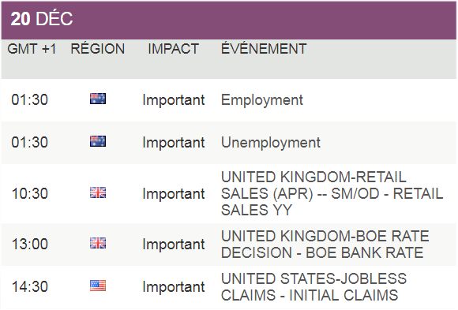Click the IMPACT column header
The image size is (458, 310).
click(x=174, y=49)
